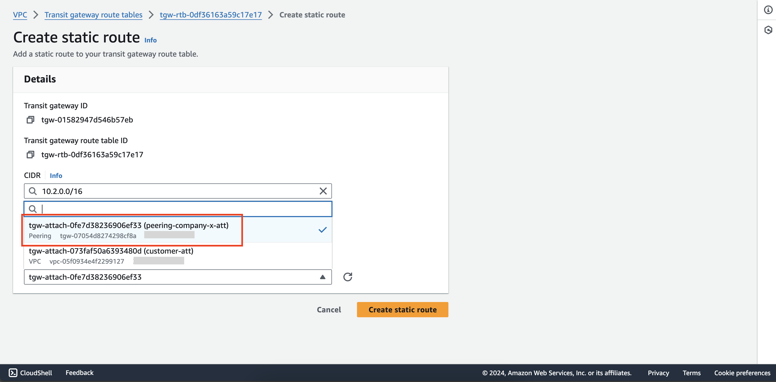776x382 pixels.
Task: Open the info panel icon in the top-right corner
Action: pyautogui.click(x=768, y=10)
